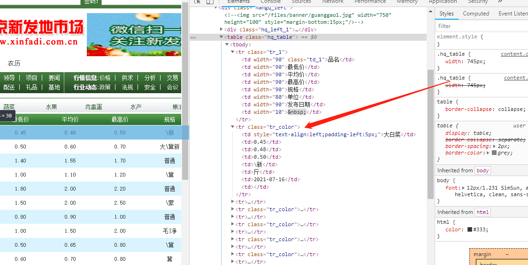Focus the styles Filter input field
This screenshot has width=528, height=265.
pos(482,26)
